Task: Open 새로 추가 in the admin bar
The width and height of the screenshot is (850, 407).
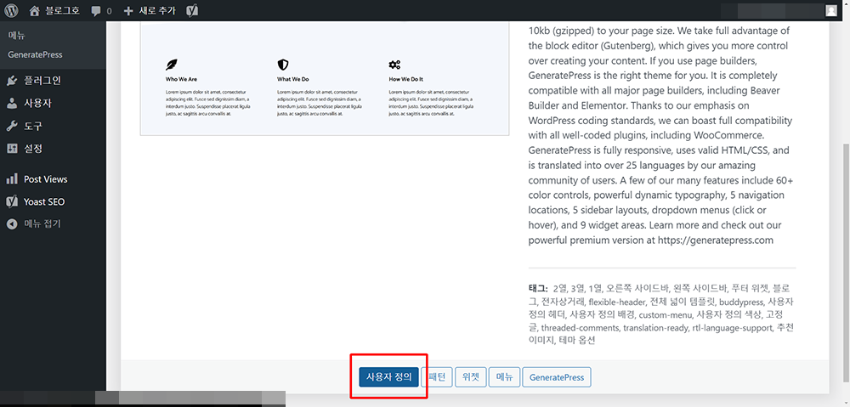Action: click(x=157, y=10)
